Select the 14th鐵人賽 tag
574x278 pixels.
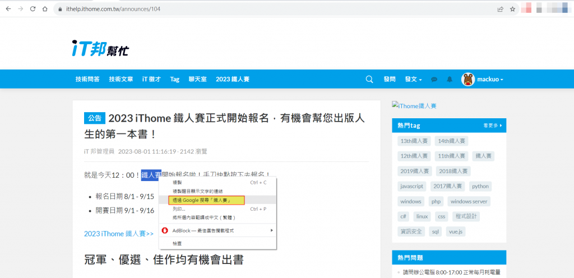(451, 141)
